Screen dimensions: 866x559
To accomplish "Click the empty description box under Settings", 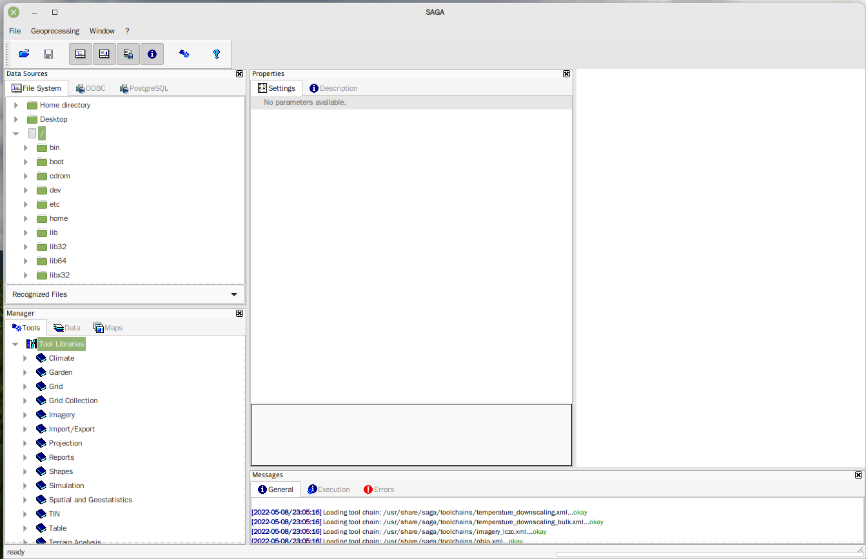I will tap(411, 434).
